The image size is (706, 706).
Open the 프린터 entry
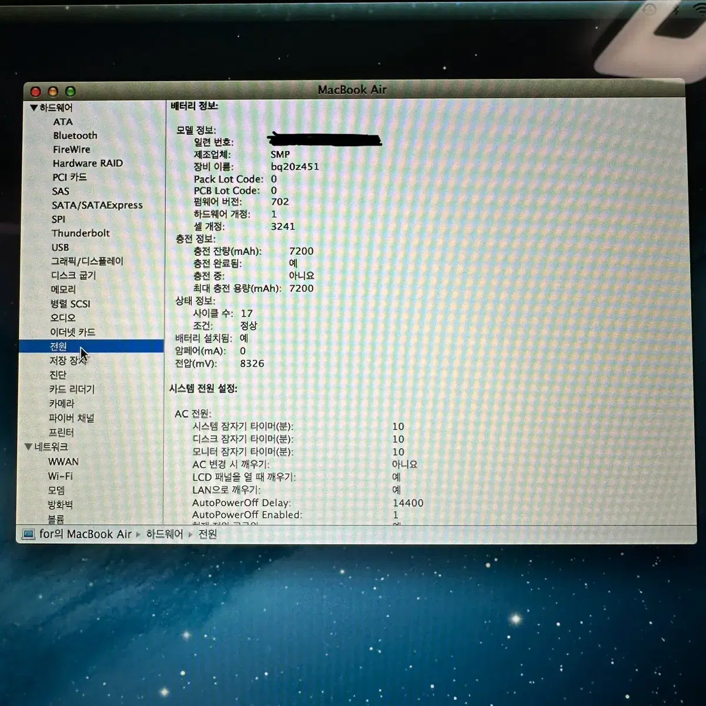pos(61,432)
